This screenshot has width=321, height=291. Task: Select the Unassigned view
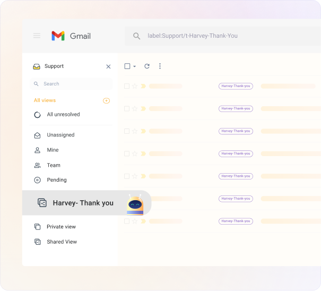(x=60, y=135)
